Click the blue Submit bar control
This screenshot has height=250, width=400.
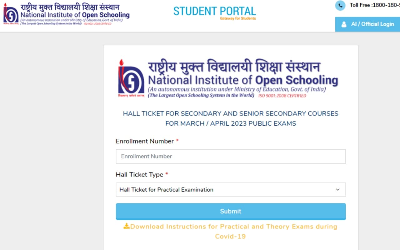pyautogui.click(x=231, y=211)
